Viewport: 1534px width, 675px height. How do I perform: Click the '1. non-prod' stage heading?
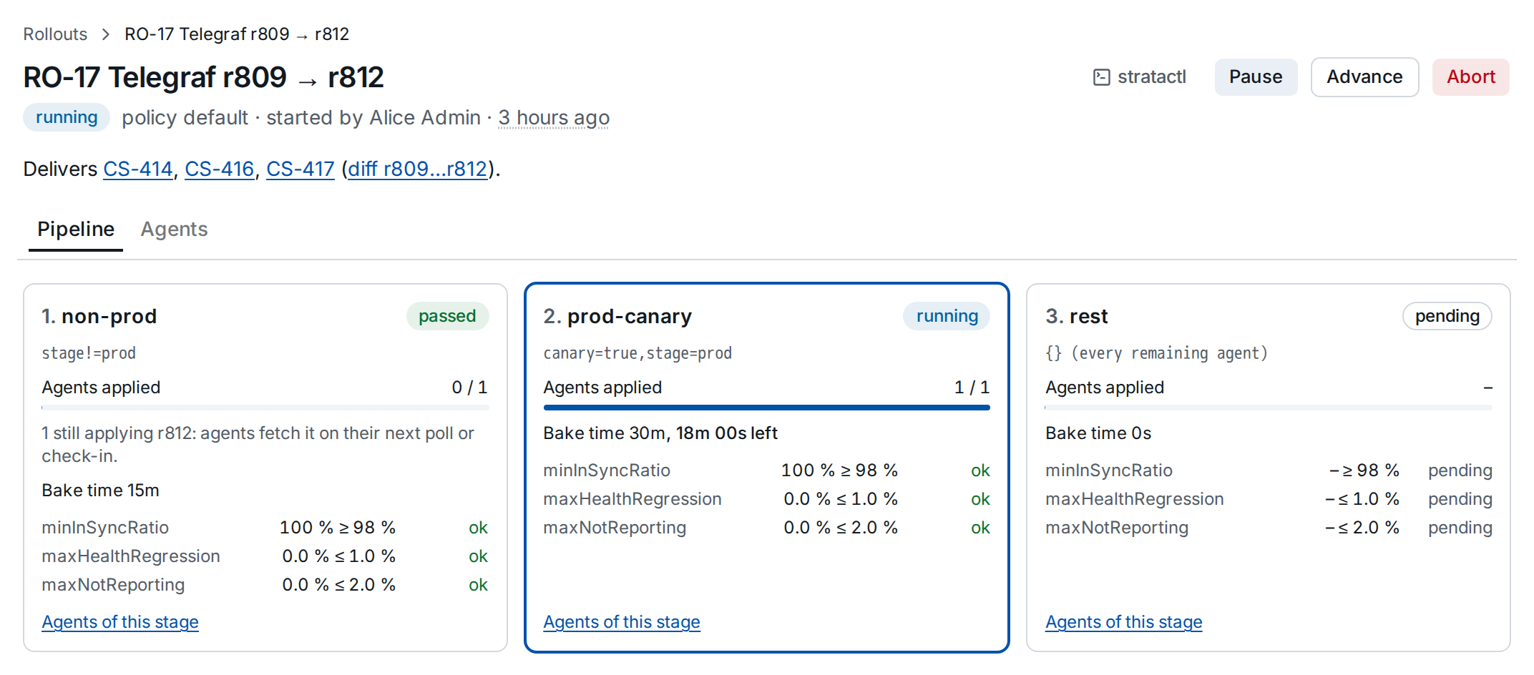(x=99, y=316)
